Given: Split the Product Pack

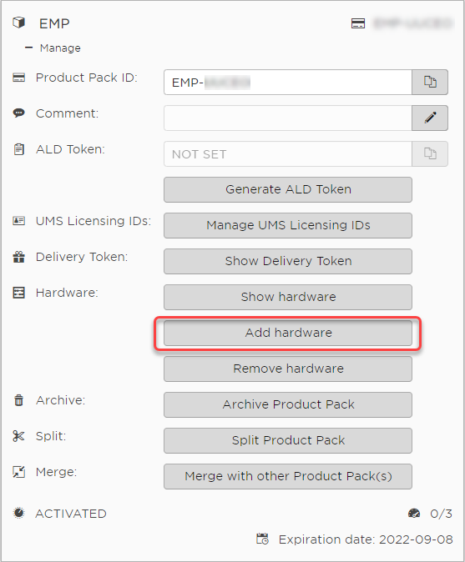Looking at the screenshot, I should 288,440.
